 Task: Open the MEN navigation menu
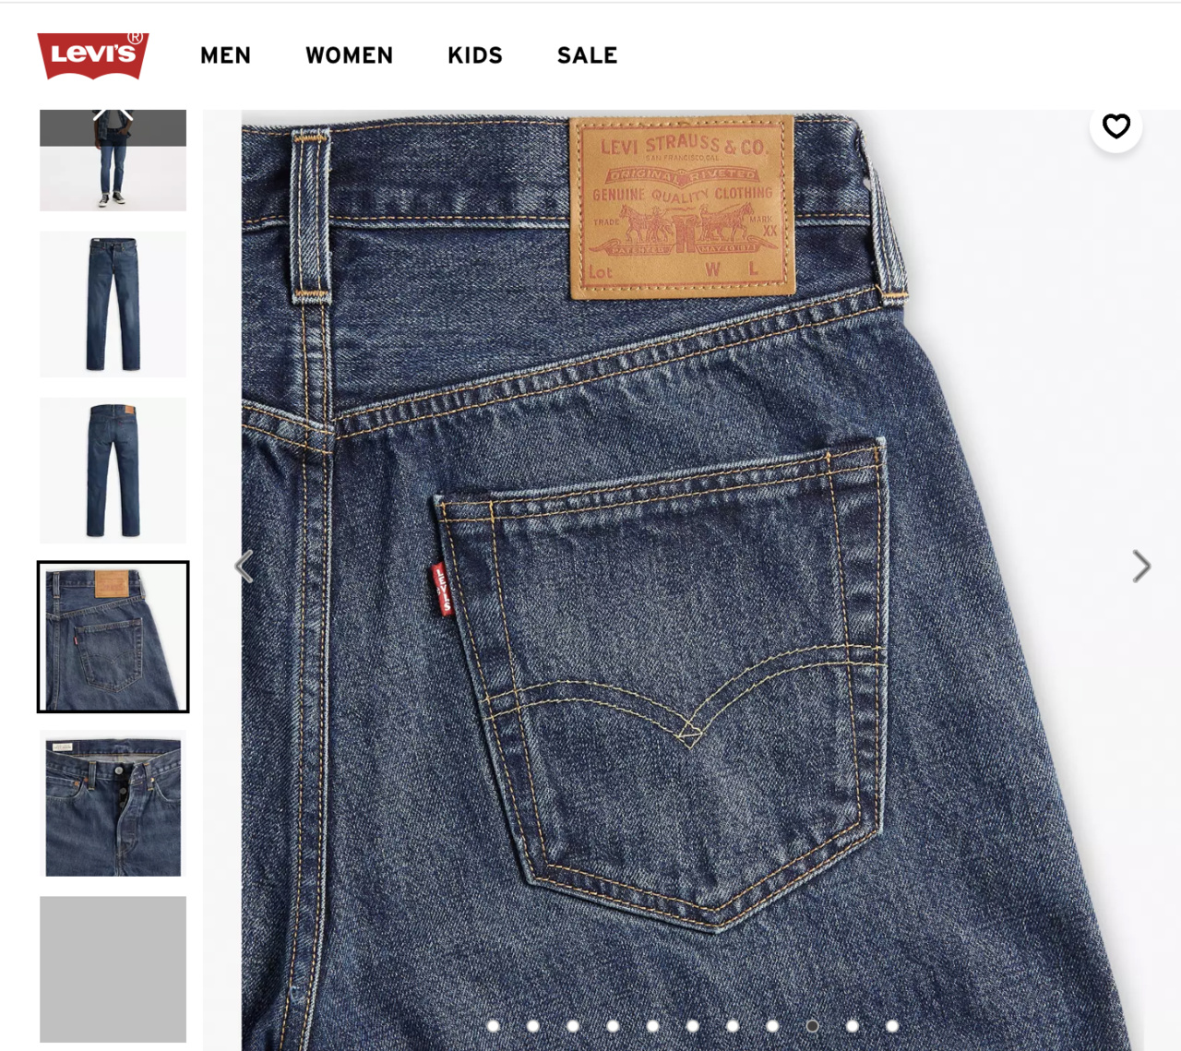(225, 55)
